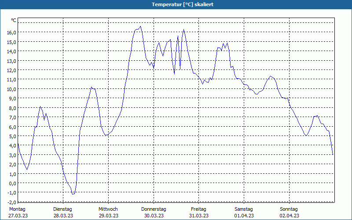Click the Samstag 01.04.23 axis label

[244, 213]
